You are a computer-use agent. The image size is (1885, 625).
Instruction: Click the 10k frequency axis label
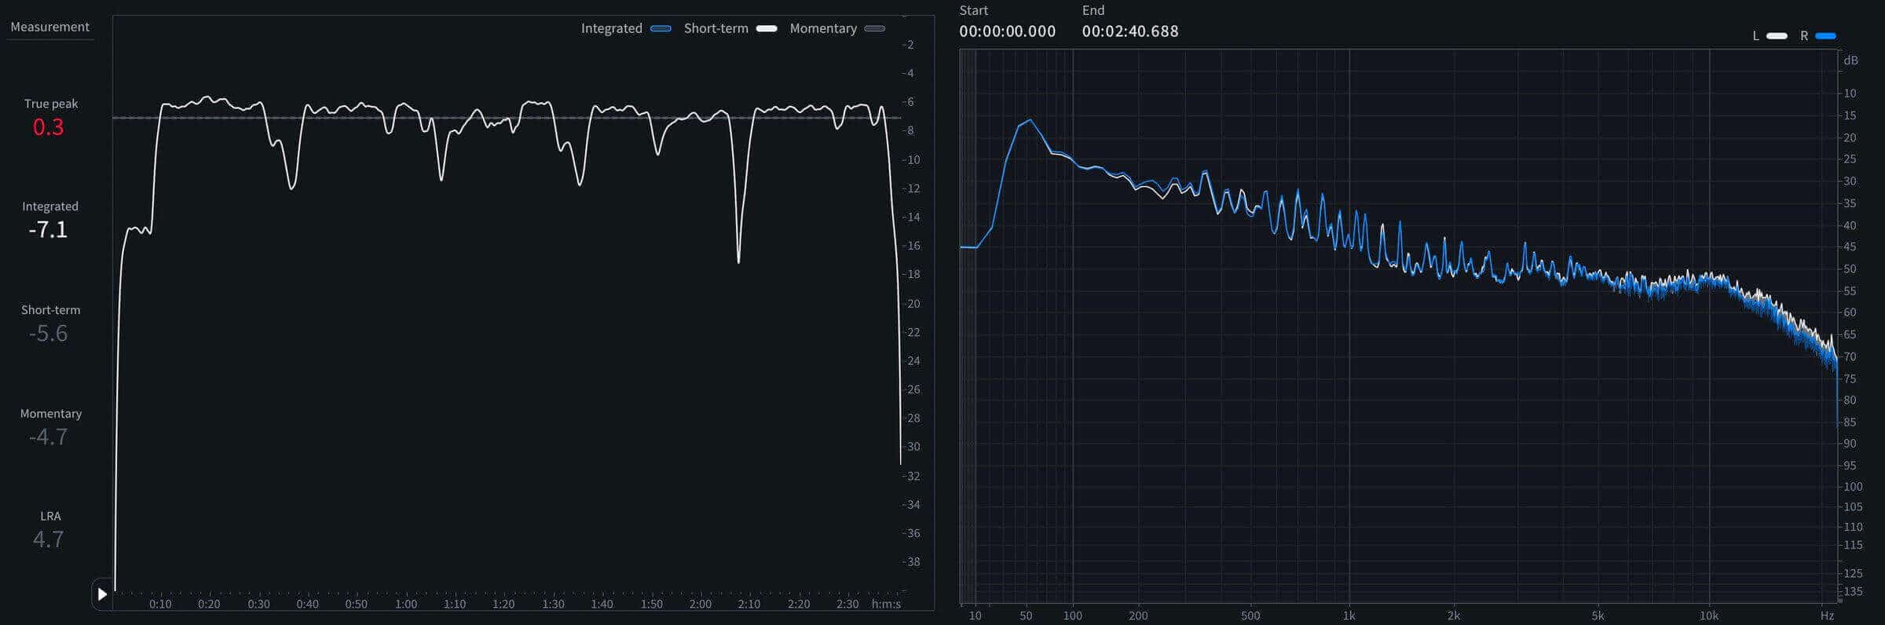(x=1709, y=616)
